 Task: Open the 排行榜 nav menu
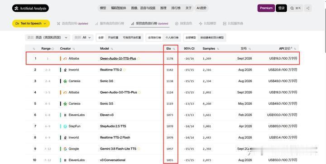[x=176, y=8]
